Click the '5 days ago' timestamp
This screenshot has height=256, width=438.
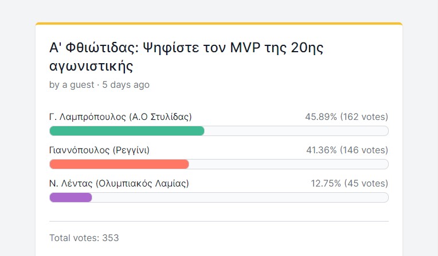pyautogui.click(x=126, y=85)
